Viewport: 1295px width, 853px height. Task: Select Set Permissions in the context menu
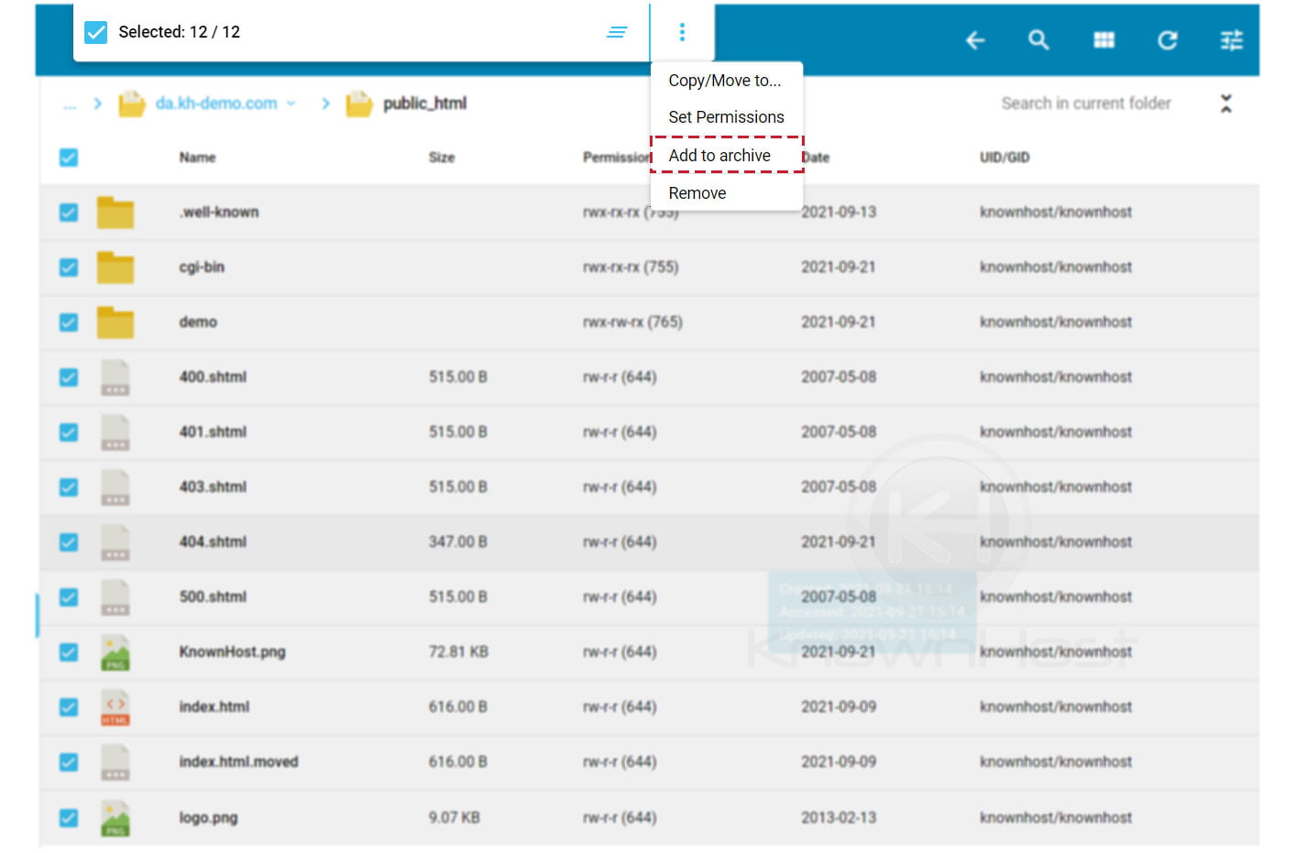[x=726, y=116]
